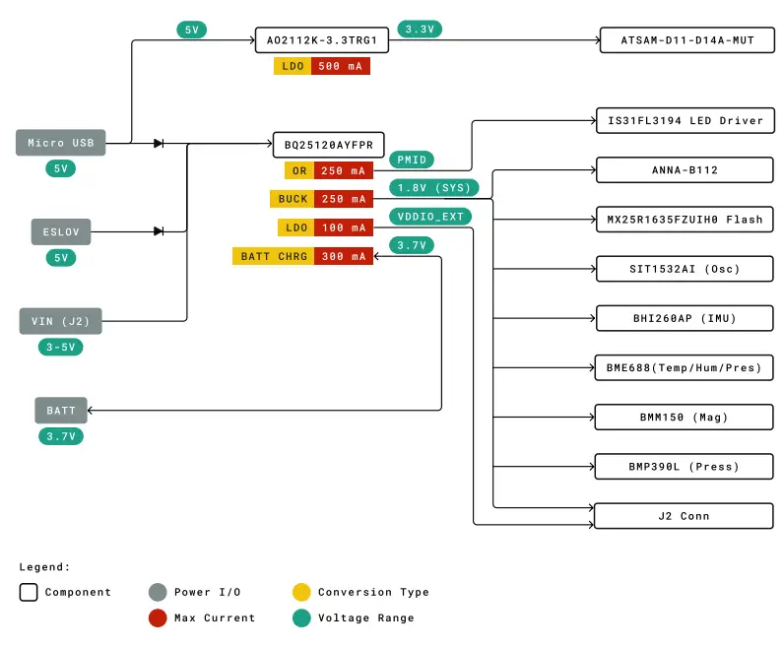Click the 3.7V pill beside BATT CHRG

click(x=412, y=245)
